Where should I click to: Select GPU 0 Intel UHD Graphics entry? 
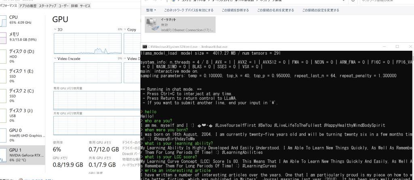click(x=23, y=135)
